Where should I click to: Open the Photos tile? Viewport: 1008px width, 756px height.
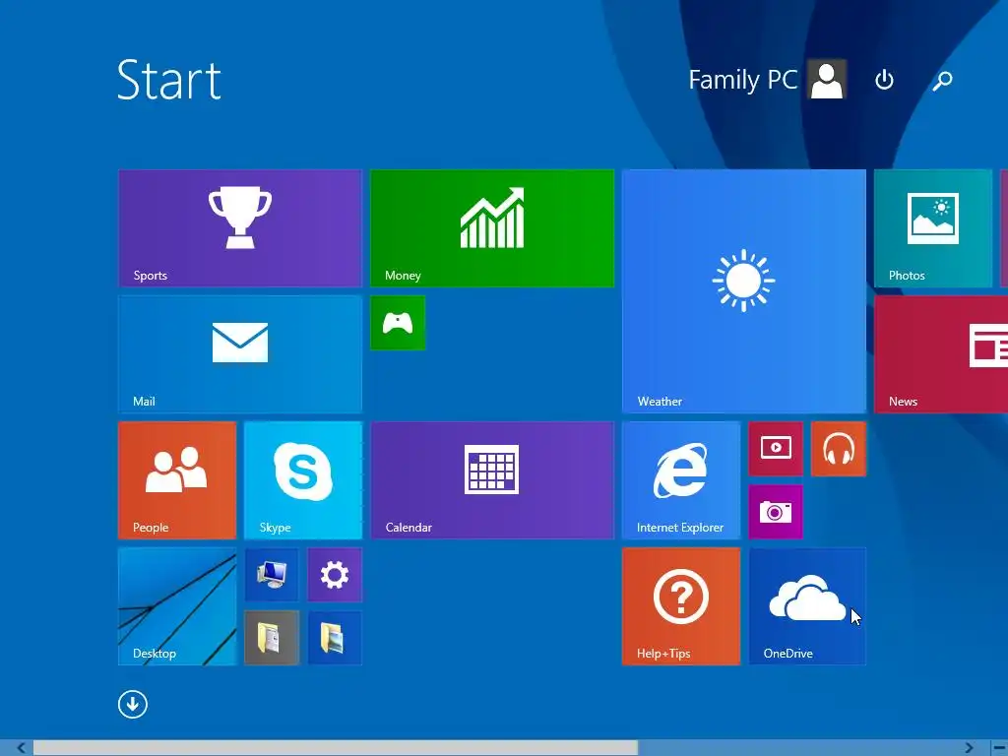click(x=933, y=228)
